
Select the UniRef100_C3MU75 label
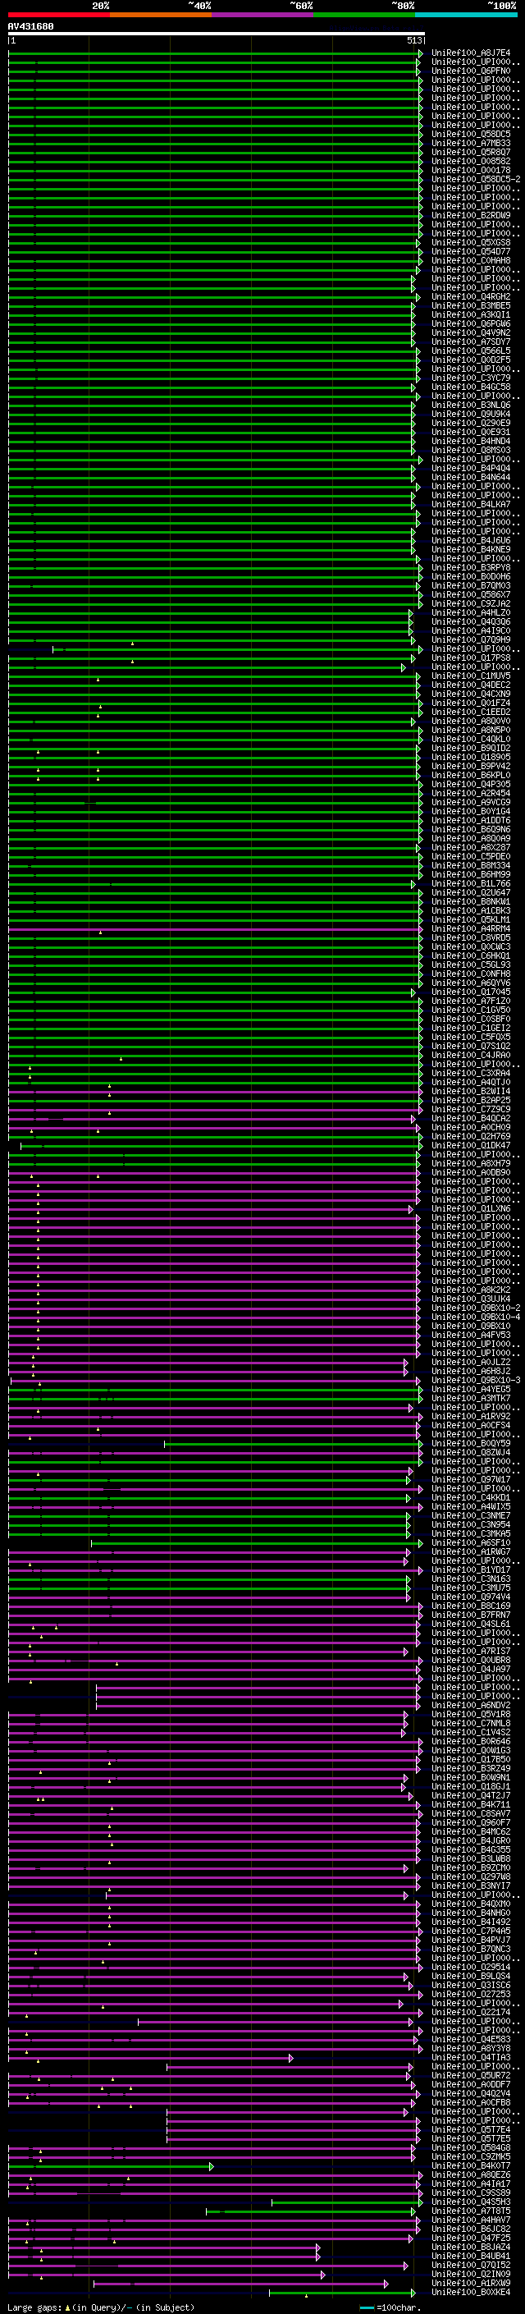click(x=470, y=1588)
